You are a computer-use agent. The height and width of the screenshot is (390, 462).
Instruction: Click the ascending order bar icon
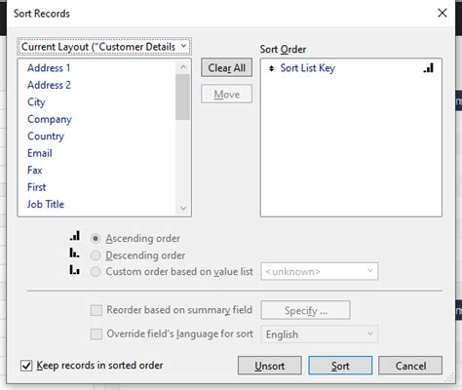pyautogui.click(x=75, y=236)
